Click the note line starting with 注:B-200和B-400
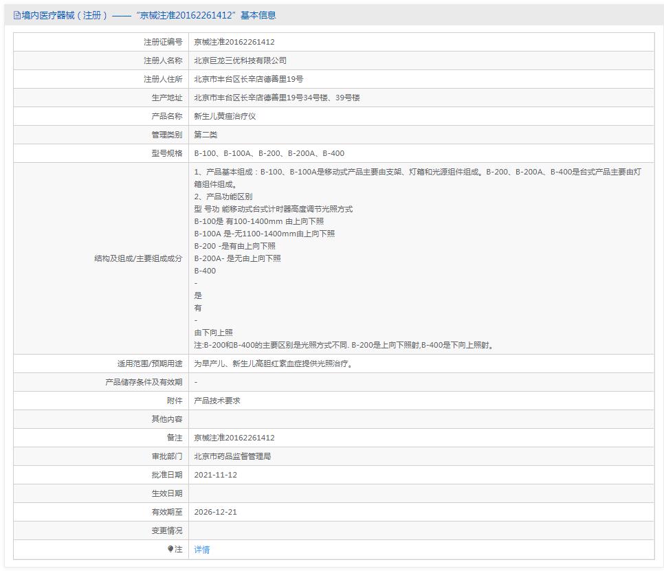The image size is (664, 571). tap(344, 346)
